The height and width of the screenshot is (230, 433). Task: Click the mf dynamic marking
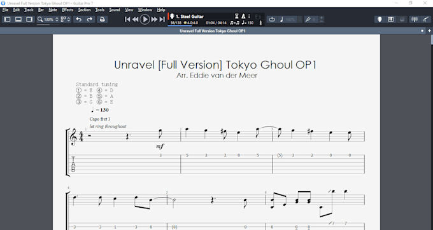pyautogui.click(x=160, y=147)
